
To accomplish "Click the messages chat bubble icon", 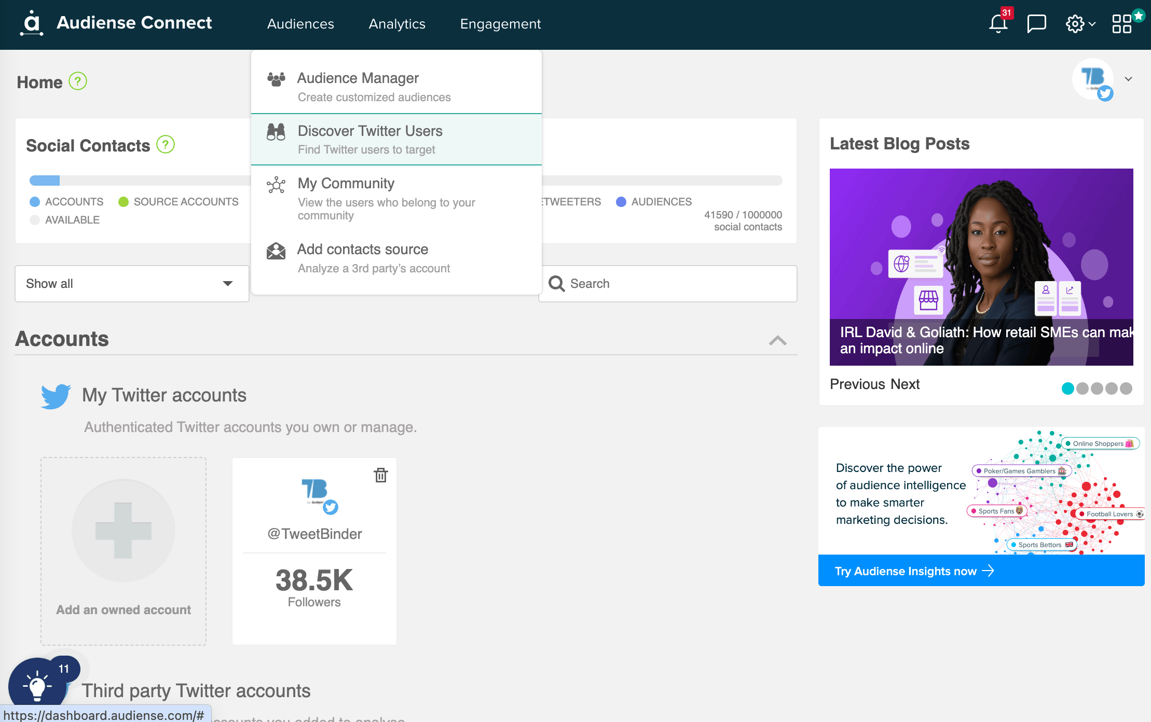I will tap(1036, 23).
